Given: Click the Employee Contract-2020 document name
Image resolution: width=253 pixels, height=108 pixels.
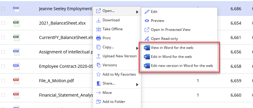Looking at the screenshot, I should pos(66,66).
